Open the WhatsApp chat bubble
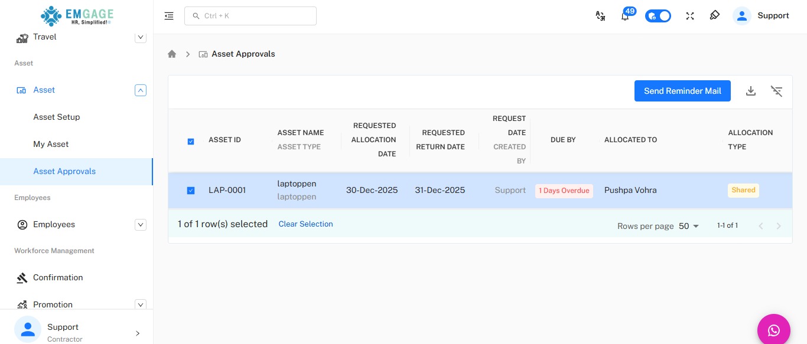807x344 pixels. [x=774, y=330]
